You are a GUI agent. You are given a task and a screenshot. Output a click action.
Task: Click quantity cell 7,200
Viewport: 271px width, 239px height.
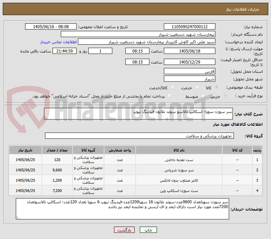click(57, 191)
